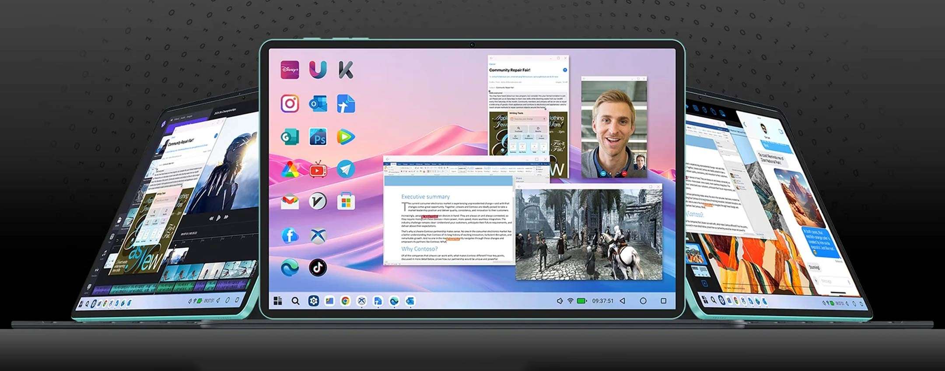Switch to Xbox in the center tablet taskbar

pos(362,301)
